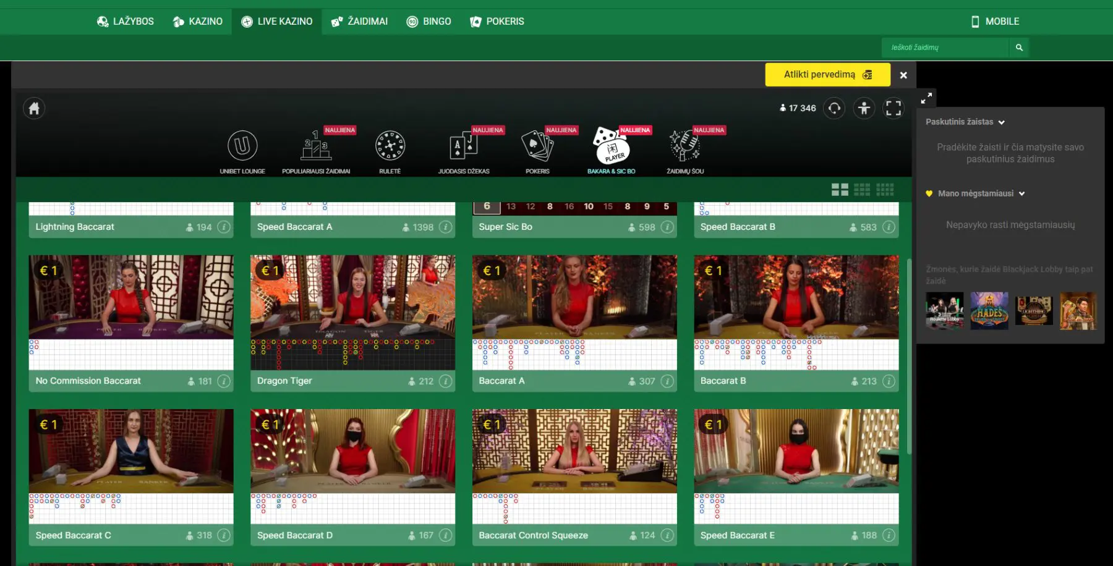Expand the sidebar using the diagonal arrows
The width and height of the screenshot is (1113, 566).
(x=926, y=98)
